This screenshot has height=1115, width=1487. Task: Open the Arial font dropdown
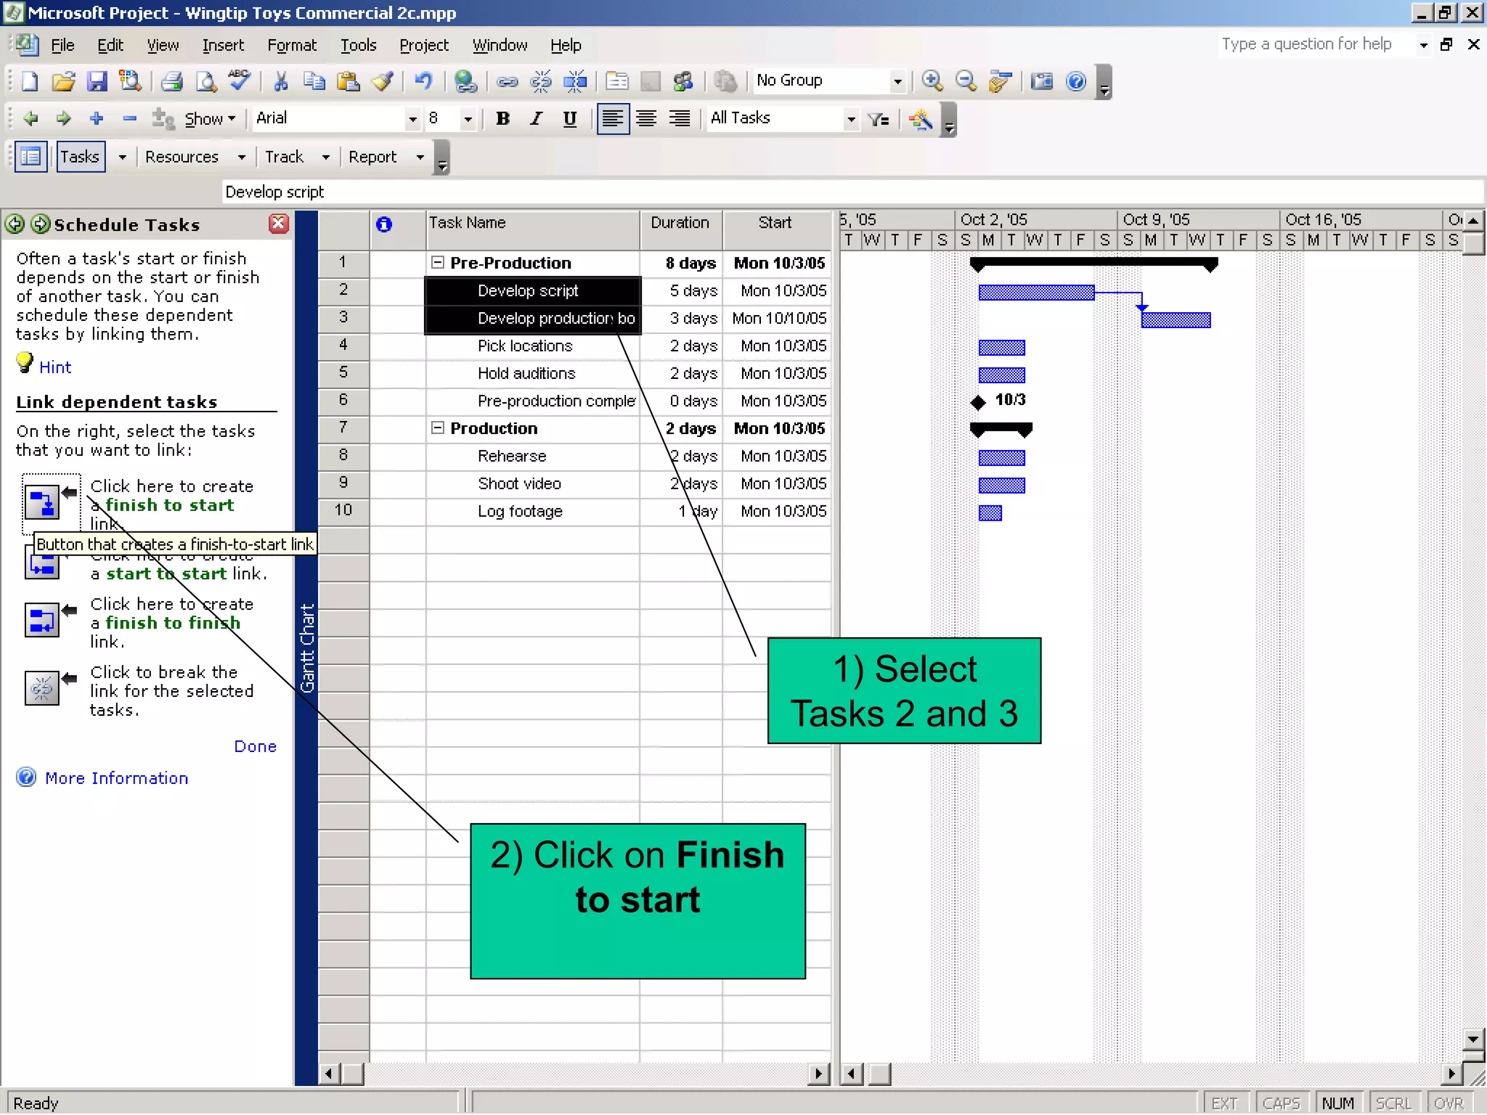(x=412, y=119)
